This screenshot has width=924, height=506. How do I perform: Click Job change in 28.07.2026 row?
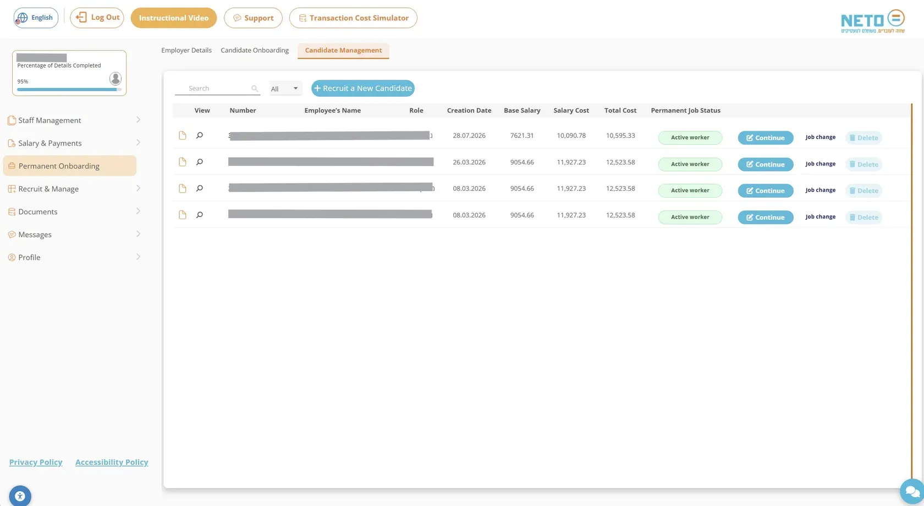pos(821,137)
